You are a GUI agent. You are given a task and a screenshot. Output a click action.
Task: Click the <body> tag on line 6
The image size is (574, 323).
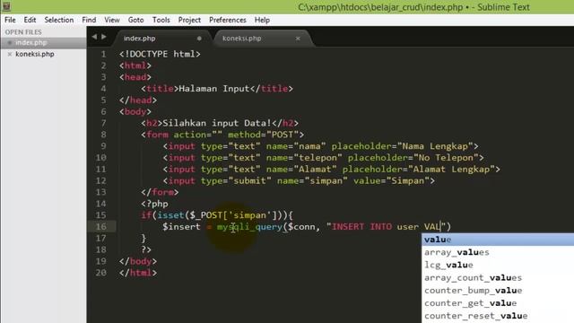pyautogui.click(x=135, y=111)
